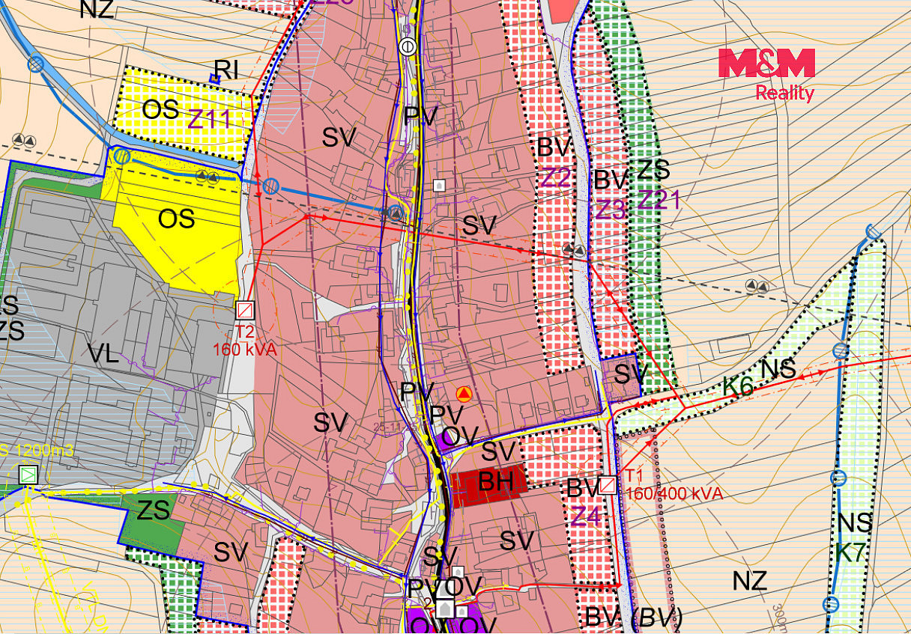Select the small blue square beside RI
911x634 pixels.
216,77
